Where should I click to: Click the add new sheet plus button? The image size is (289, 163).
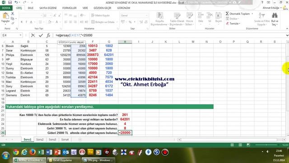tap(80, 139)
